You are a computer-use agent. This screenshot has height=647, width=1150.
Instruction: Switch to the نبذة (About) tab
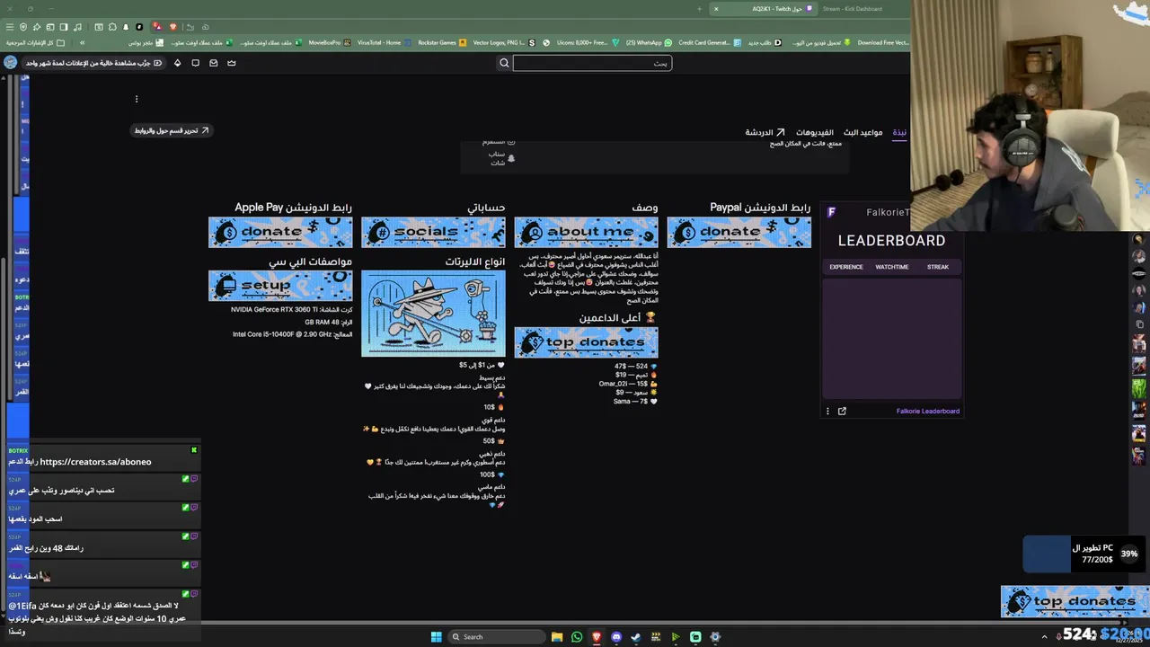point(898,132)
